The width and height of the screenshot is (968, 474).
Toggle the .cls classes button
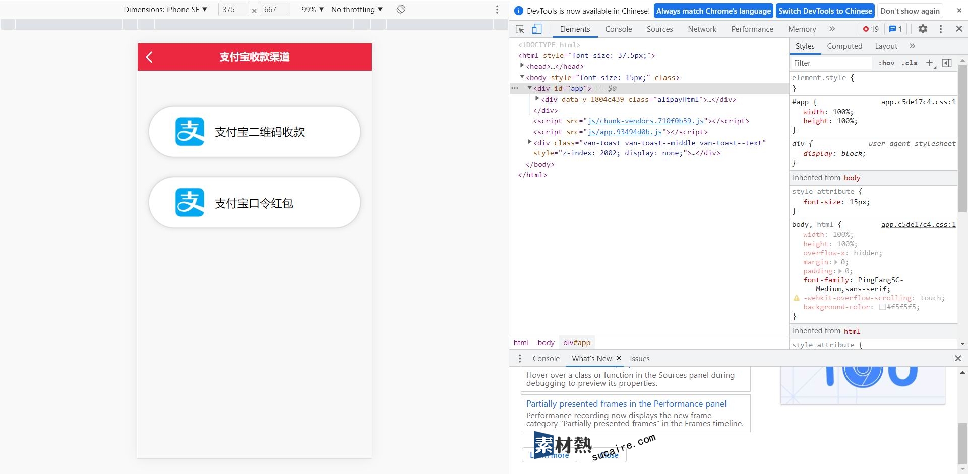[910, 63]
